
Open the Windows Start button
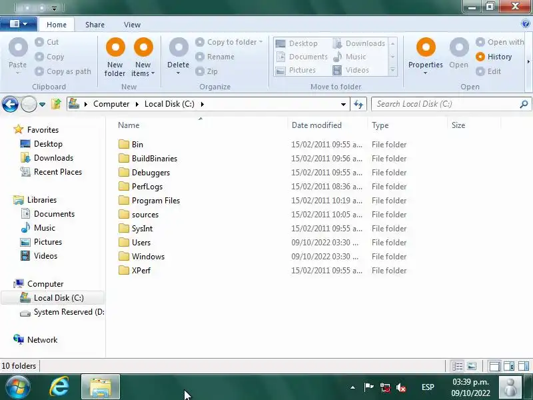pyautogui.click(x=17, y=387)
